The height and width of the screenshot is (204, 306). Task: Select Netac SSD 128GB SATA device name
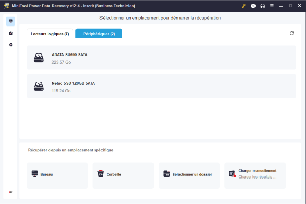point(73,83)
